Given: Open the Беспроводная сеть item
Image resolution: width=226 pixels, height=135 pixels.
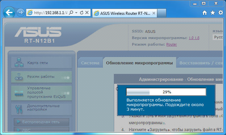Looking at the screenshot, I should (x=41, y=122).
